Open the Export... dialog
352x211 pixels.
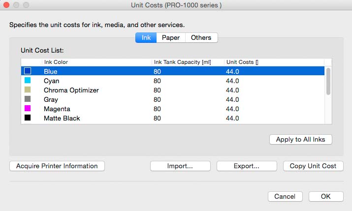pos(247,166)
